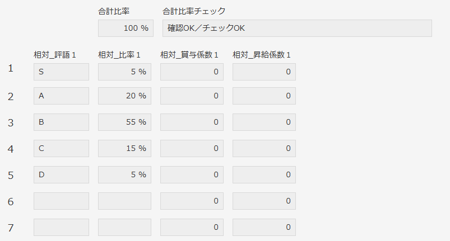Click the 相対_評語 field containing D

click(61, 174)
